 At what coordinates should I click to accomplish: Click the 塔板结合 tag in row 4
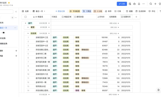85,50
